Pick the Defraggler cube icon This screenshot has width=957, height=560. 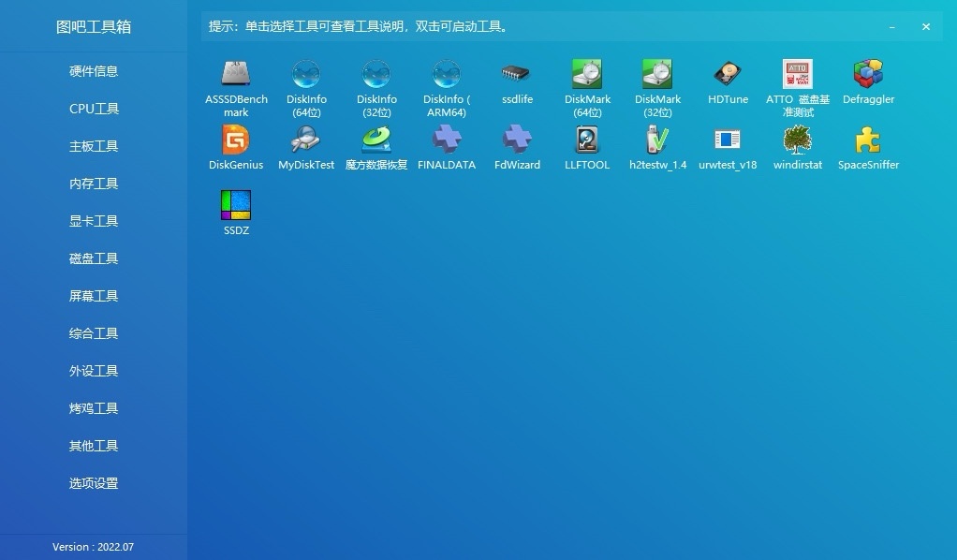coord(868,74)
